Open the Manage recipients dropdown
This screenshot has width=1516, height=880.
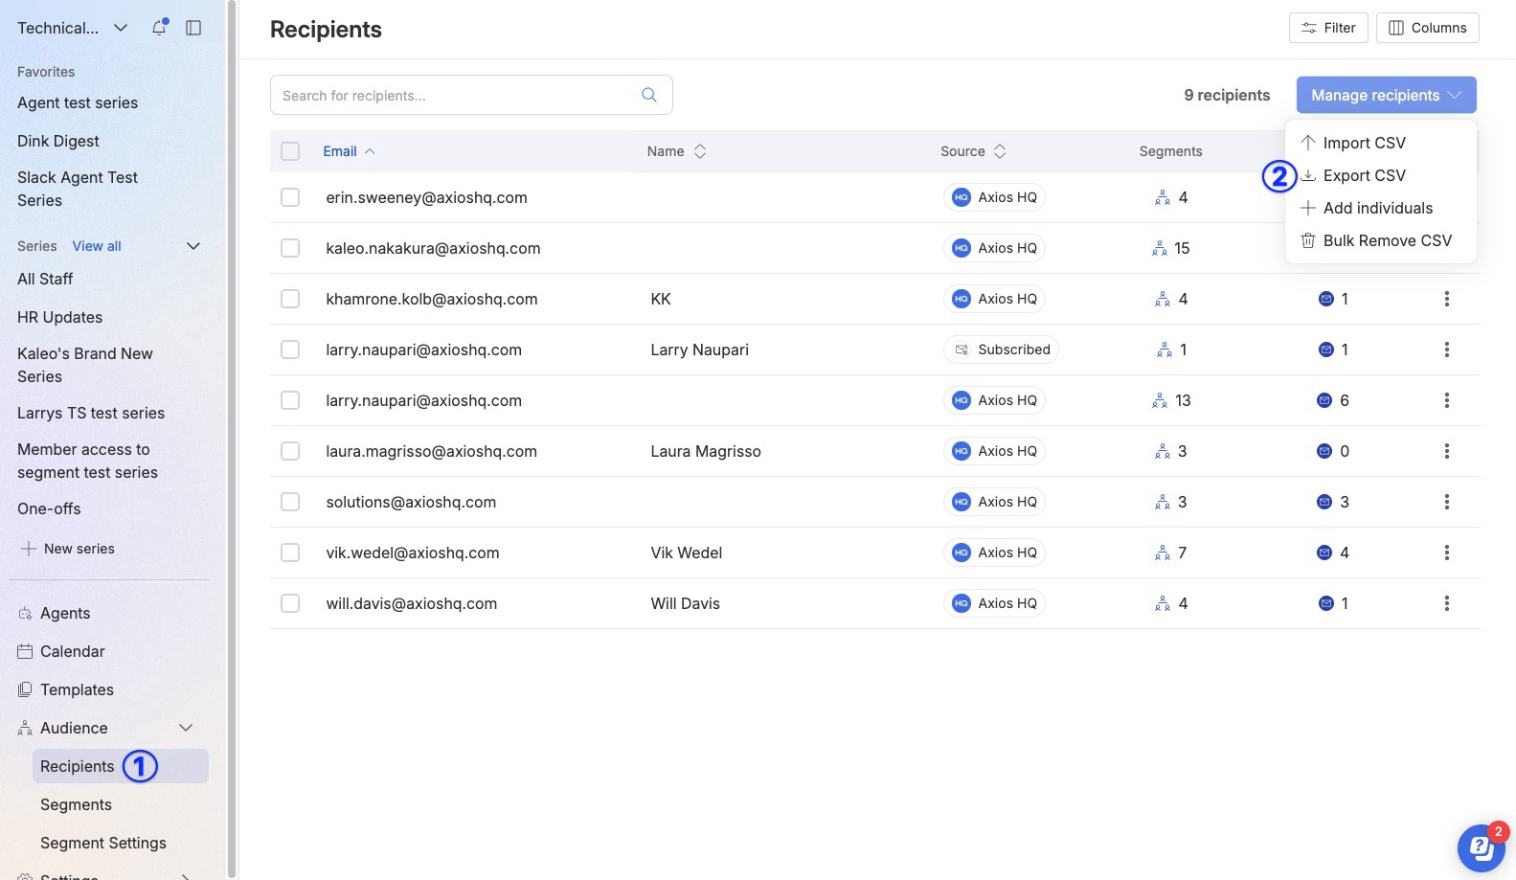click(x=1386, y=95)
